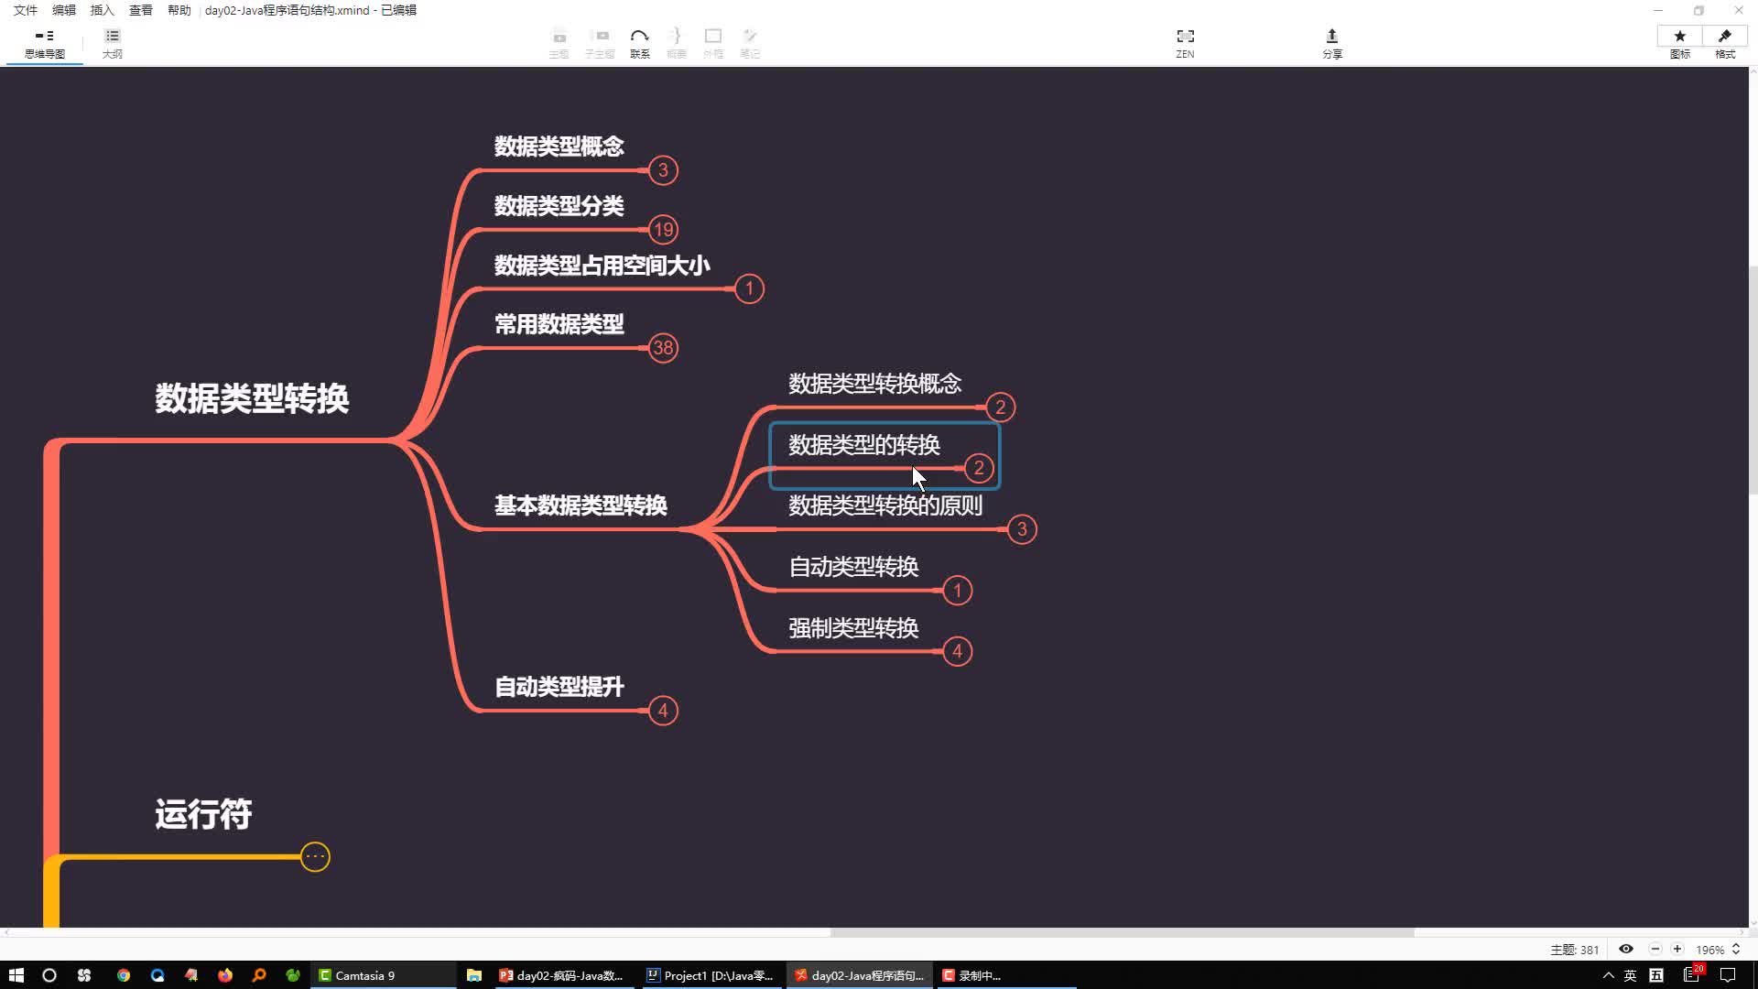Toggle the eye visibility icon in status bar
1758x989 pixels.
tap(1626, 950)
